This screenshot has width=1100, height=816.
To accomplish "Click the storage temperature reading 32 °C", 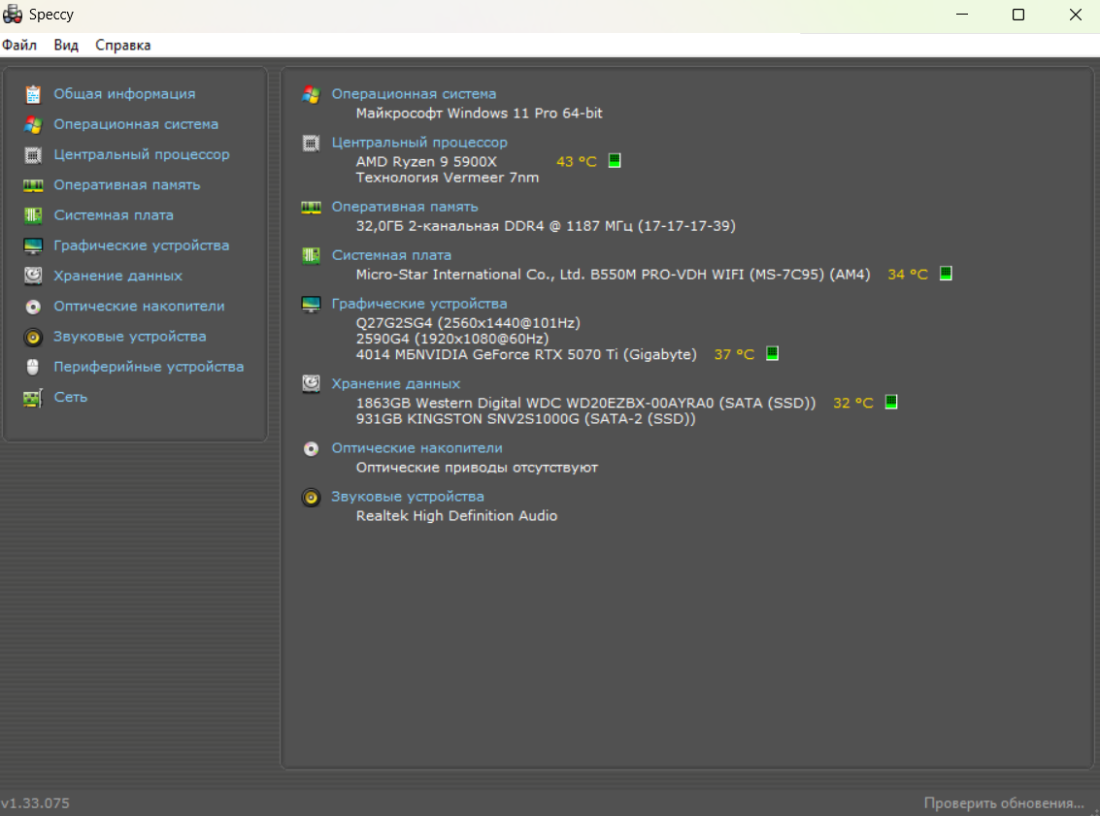I will (853, 403).
